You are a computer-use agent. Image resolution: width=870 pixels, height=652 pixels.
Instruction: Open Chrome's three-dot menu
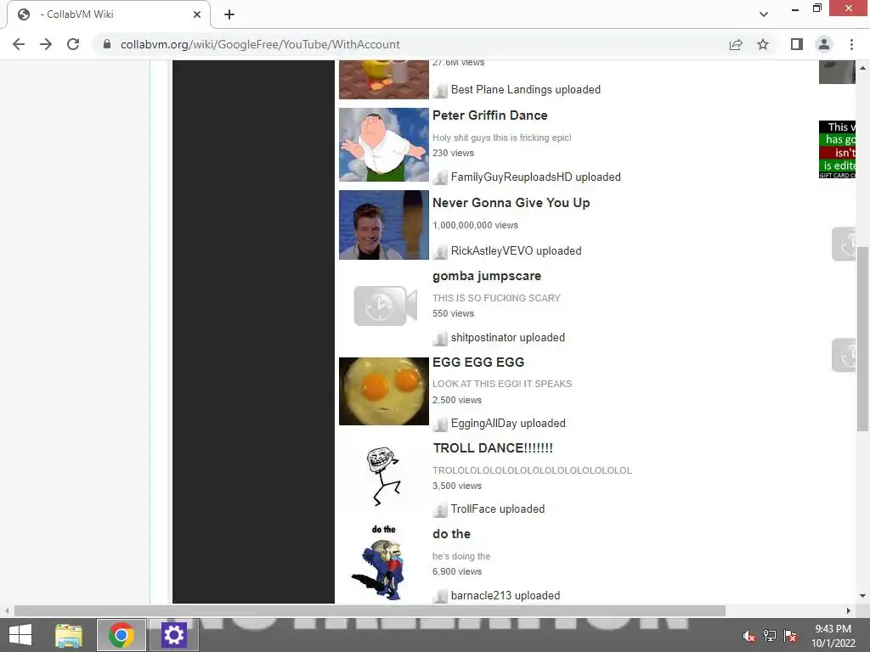coord(851,44)
